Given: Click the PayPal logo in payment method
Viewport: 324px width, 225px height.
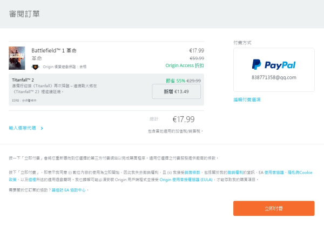Looking at the screenshot, I should click(274, 65).
